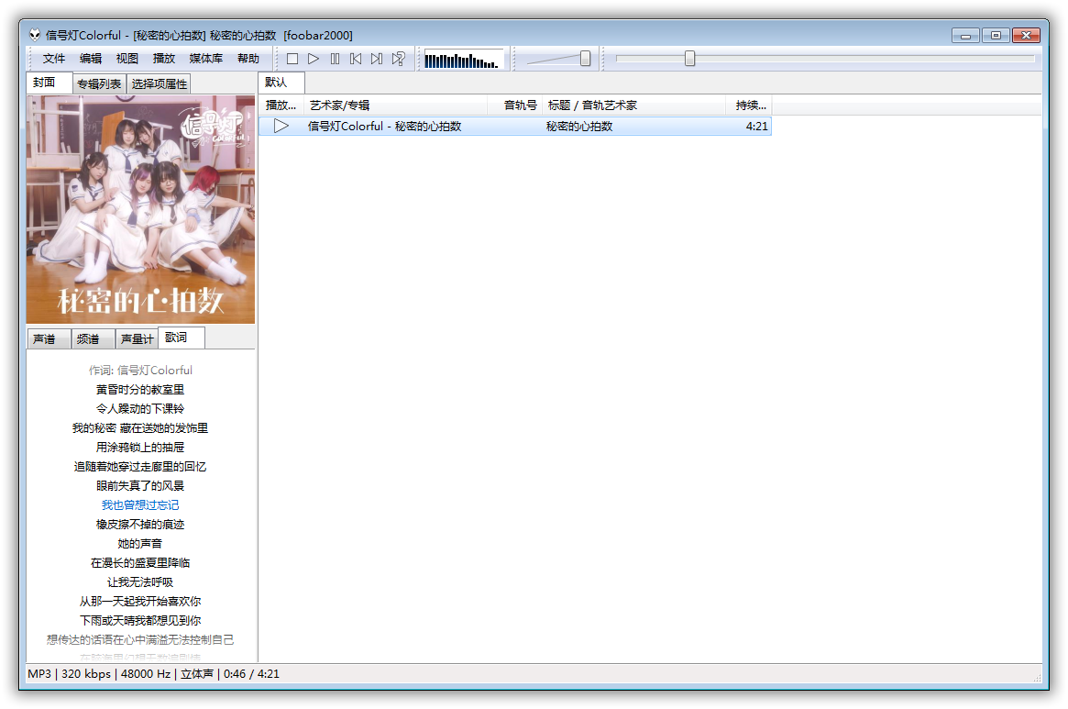Show the 频谱 tab
Screen dimensions: 1068x709
click(88, 339)
